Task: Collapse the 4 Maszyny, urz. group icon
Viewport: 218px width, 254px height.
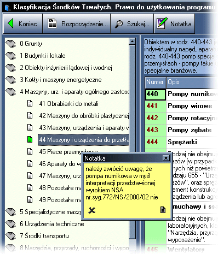Action: pyautogui.click(x=11, y=92)
